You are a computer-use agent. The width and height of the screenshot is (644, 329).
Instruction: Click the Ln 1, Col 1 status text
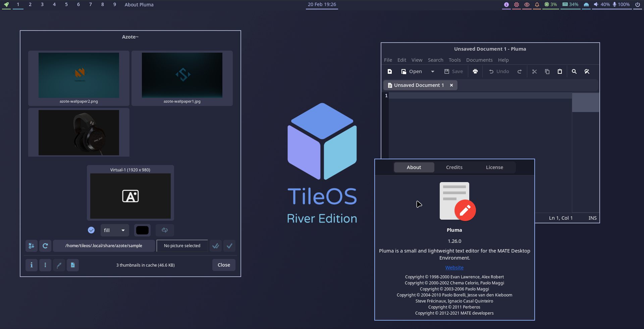[x=561, y=218]
